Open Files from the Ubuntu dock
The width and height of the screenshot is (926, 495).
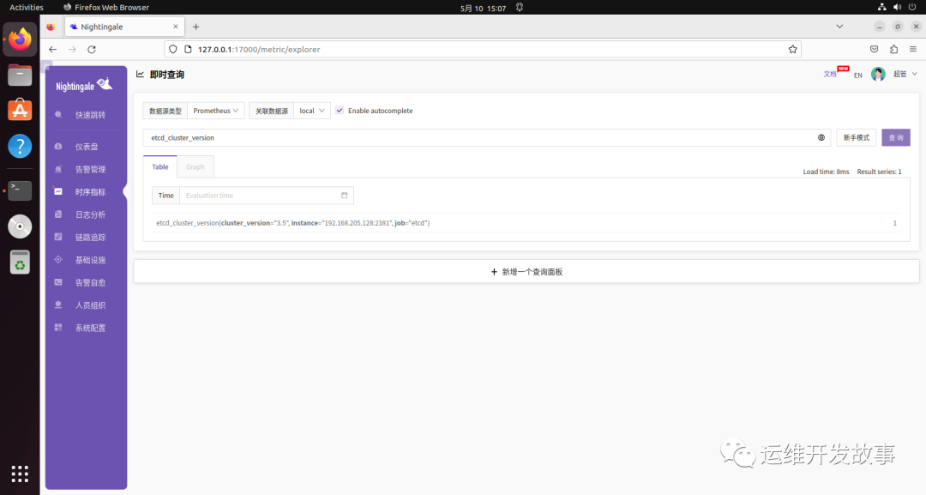pos(20,75)
